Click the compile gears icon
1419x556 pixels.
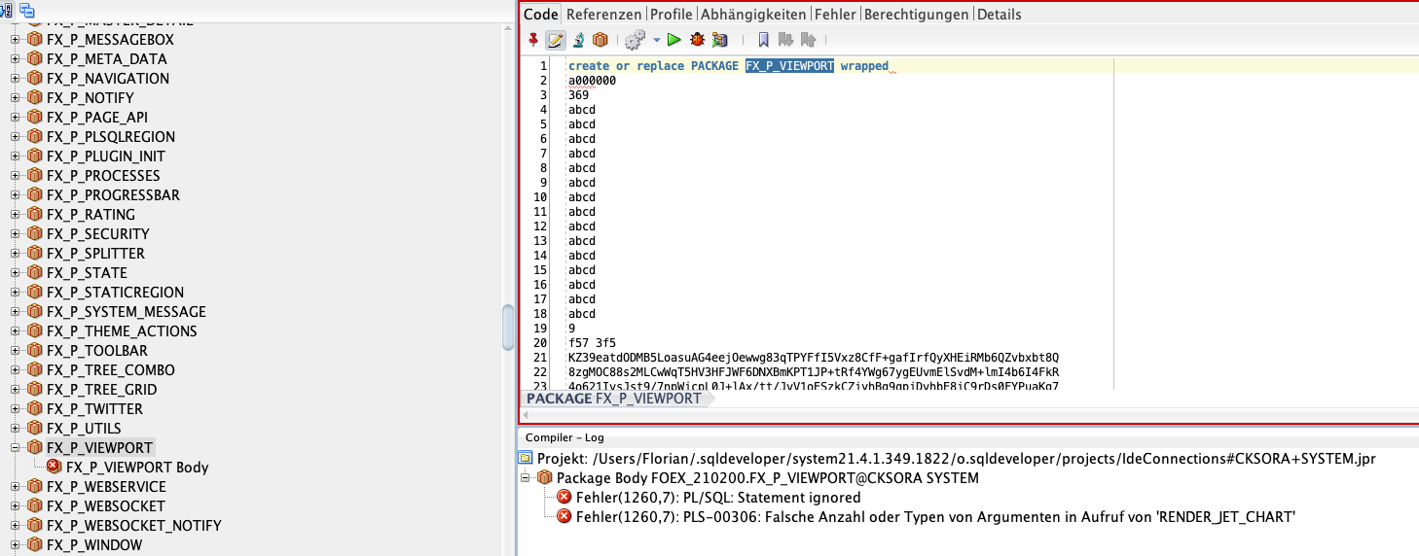pyautogui.click(x=635, y=40)
